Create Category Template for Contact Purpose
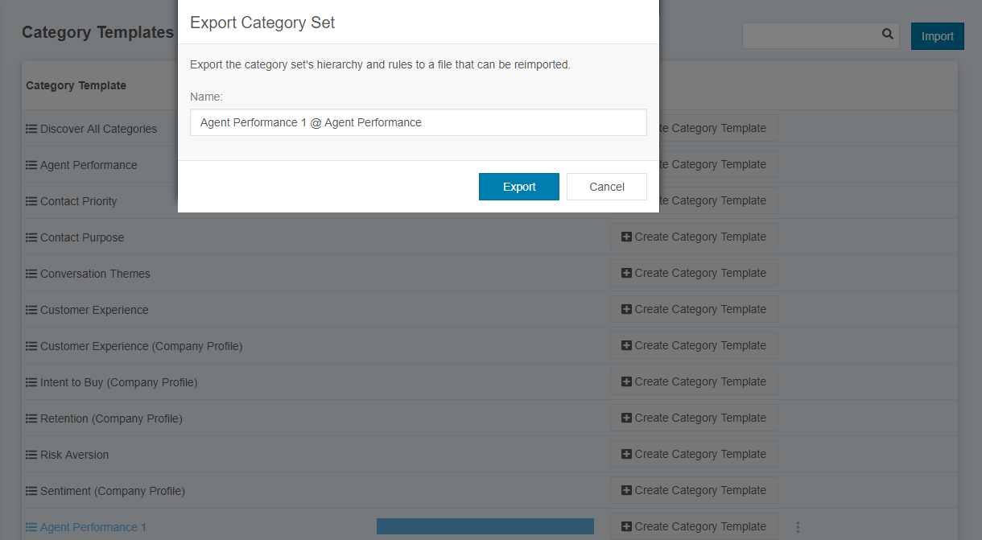Image resolution: width=982 pixels, height=540 pixels. [x=694, y=237]
